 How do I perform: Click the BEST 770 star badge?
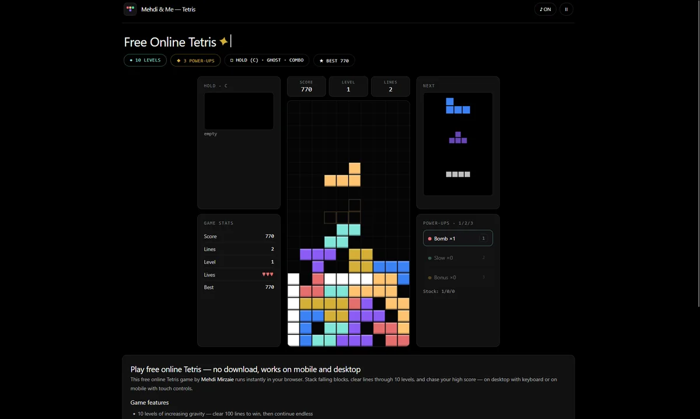coord(334,60)
